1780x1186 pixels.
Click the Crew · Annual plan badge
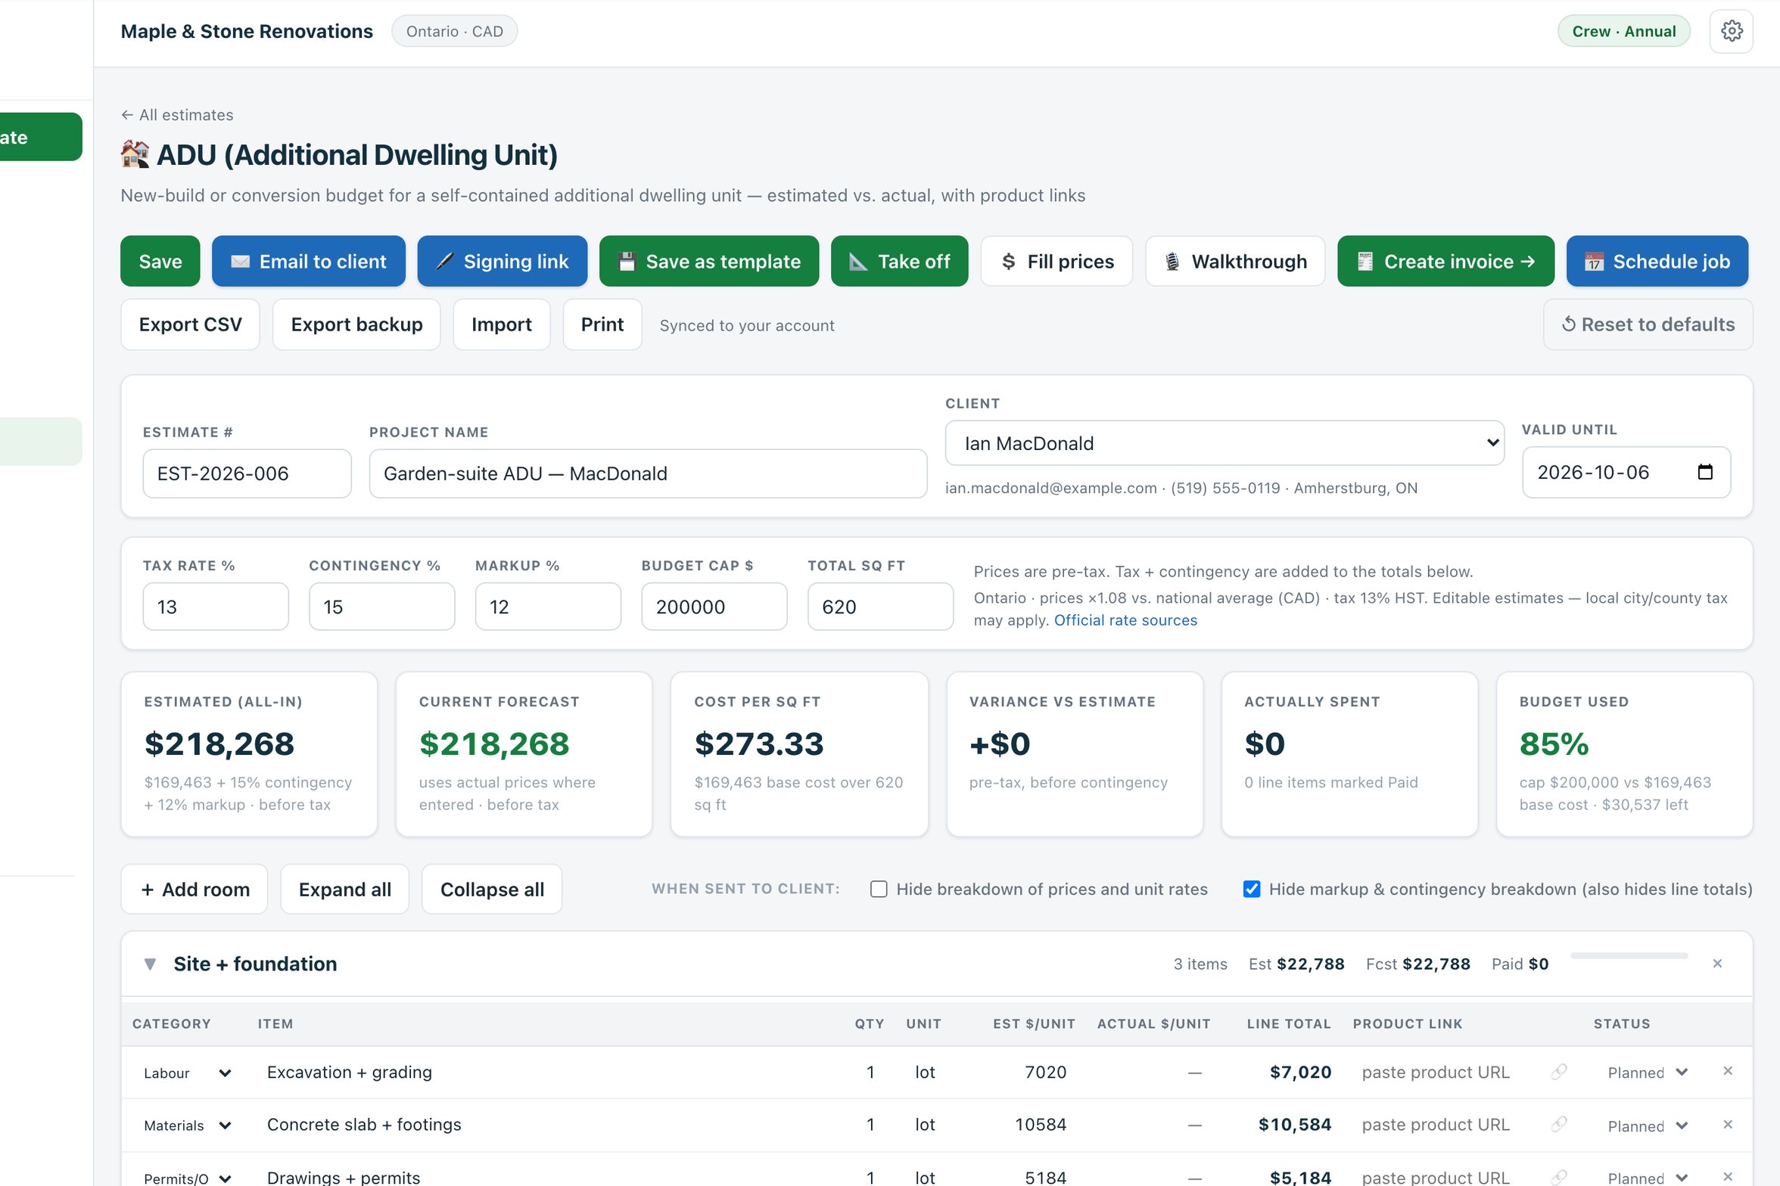click(x=1623, y=31)
